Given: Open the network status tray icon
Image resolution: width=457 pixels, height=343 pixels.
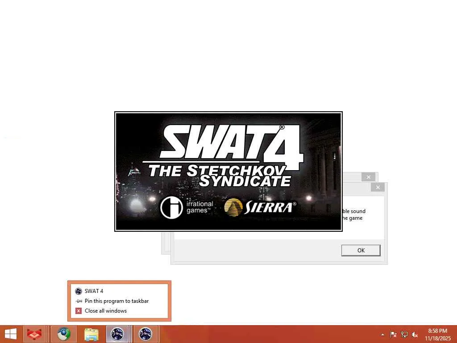Looking at the screenshot, I should point(404,335).
